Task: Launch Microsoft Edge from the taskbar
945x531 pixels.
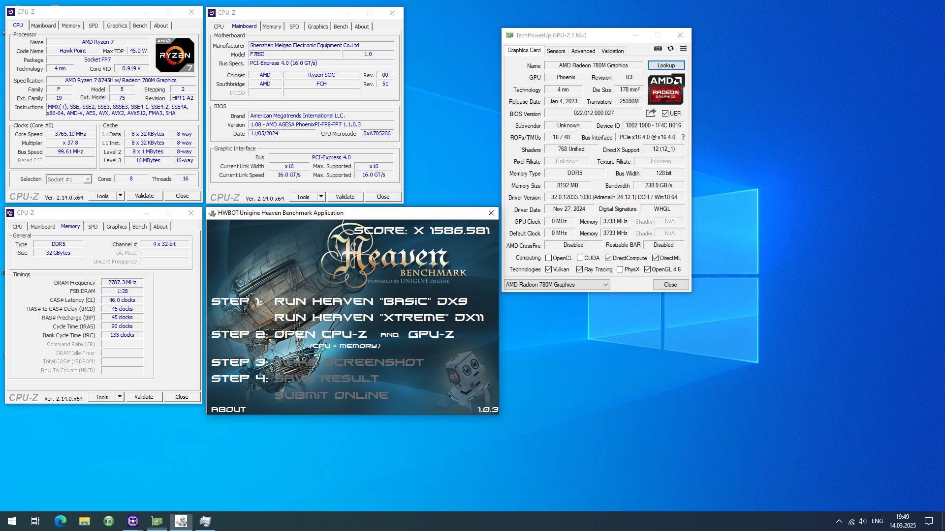Action: [60, 521]
